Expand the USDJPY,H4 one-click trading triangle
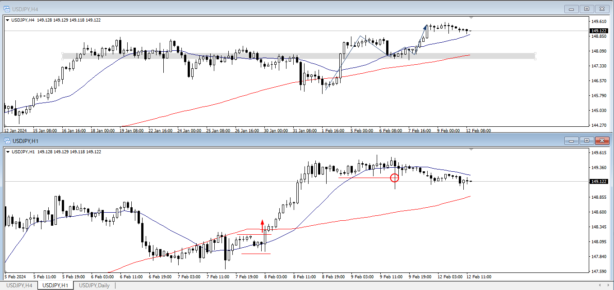The width and height of the screenshot is (614, 290). 7,20
